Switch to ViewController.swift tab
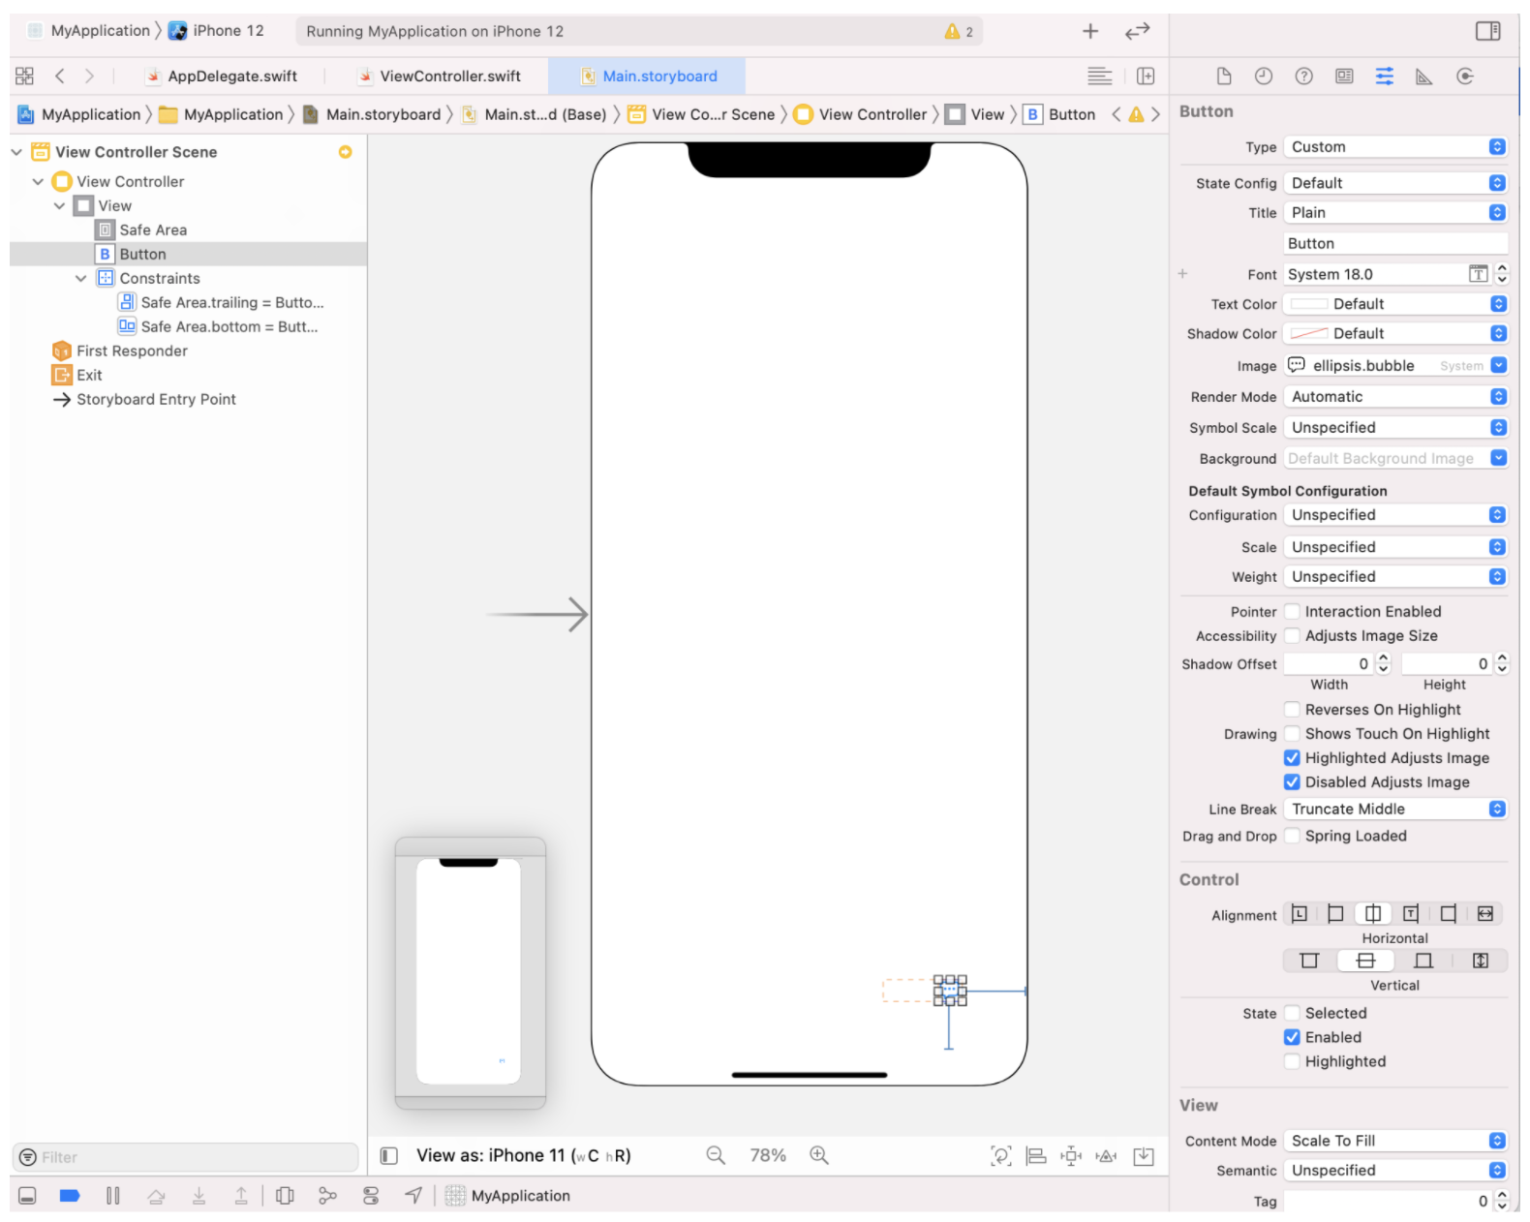Viewport: 1530px width, 1222px height. pyautogui.click(x=440, y=76)
